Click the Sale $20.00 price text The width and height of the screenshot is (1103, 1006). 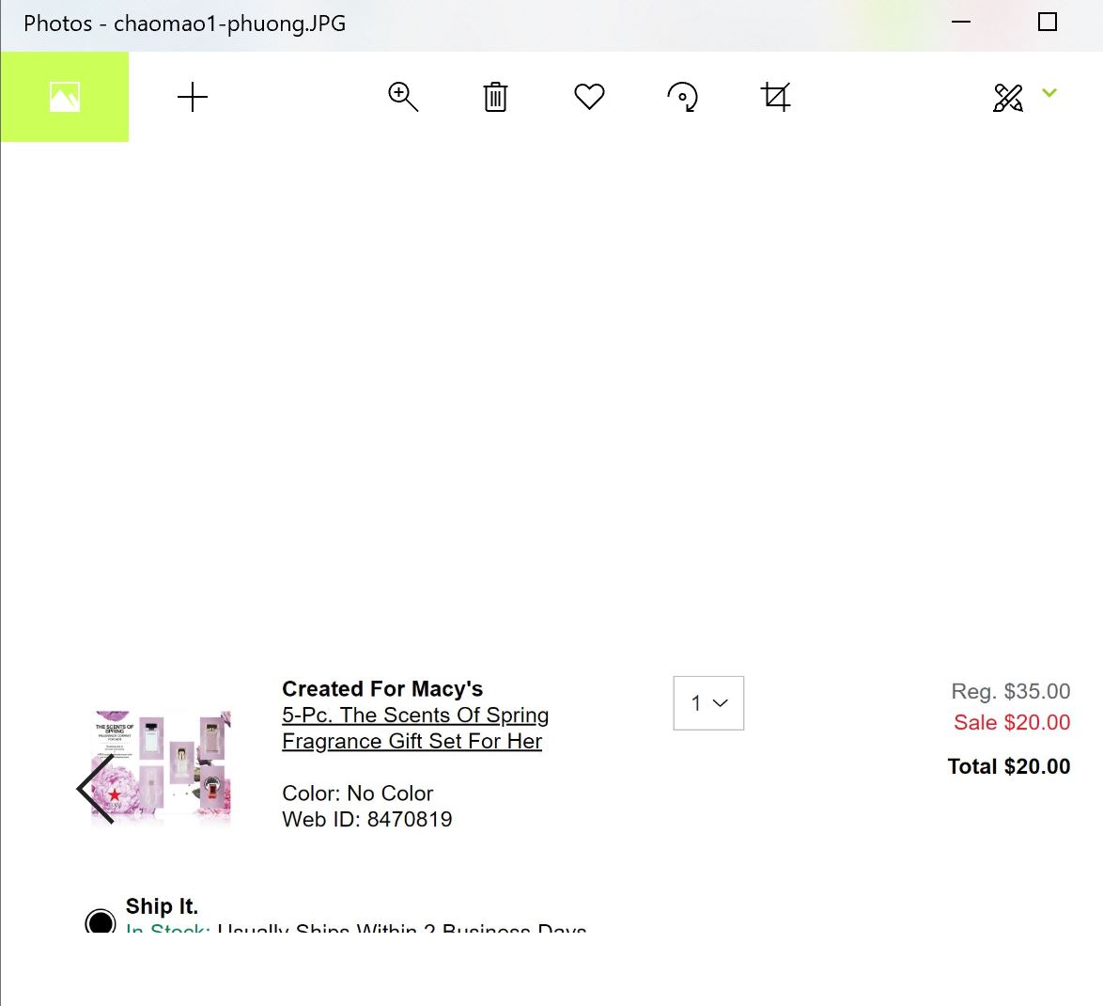point(1011,722)
